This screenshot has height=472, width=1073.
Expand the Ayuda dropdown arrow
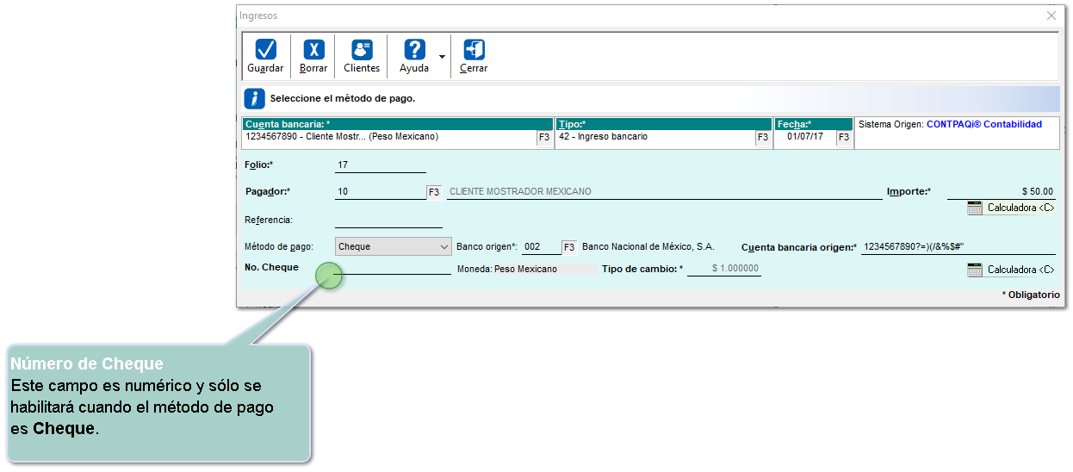443,58
